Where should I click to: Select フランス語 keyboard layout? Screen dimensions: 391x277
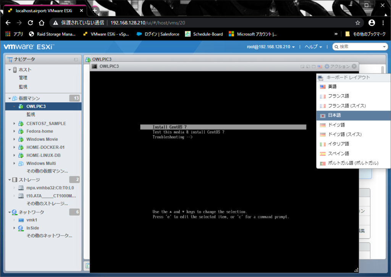coord(353,96)
